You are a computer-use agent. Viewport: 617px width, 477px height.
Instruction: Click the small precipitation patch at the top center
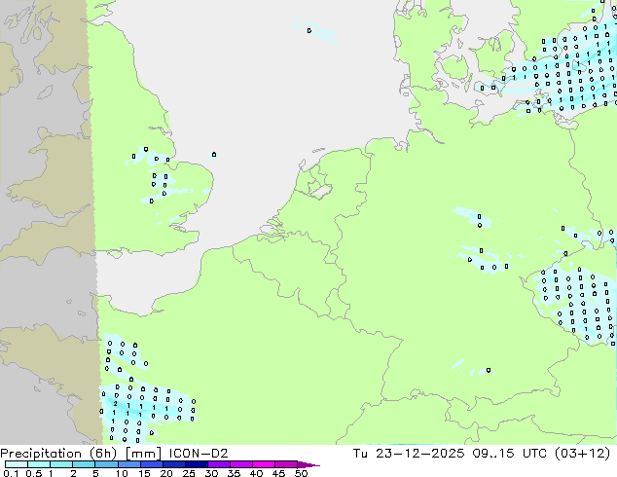[x=313, y=31]
